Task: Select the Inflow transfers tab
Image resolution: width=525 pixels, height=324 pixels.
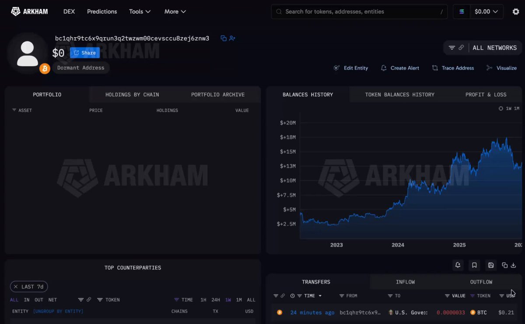Action: click(405, 282)
